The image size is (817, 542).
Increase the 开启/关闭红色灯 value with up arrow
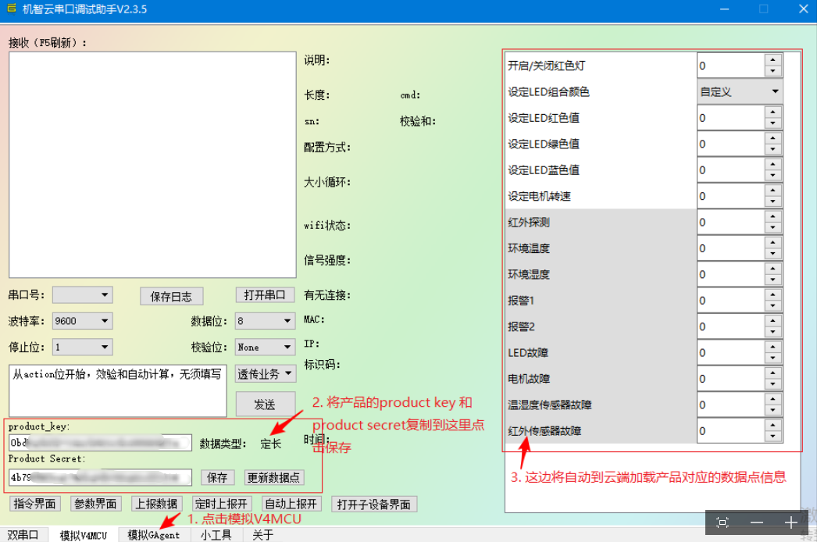pos(773,60)
